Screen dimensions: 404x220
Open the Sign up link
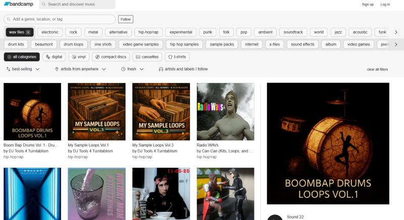point(368,5)
